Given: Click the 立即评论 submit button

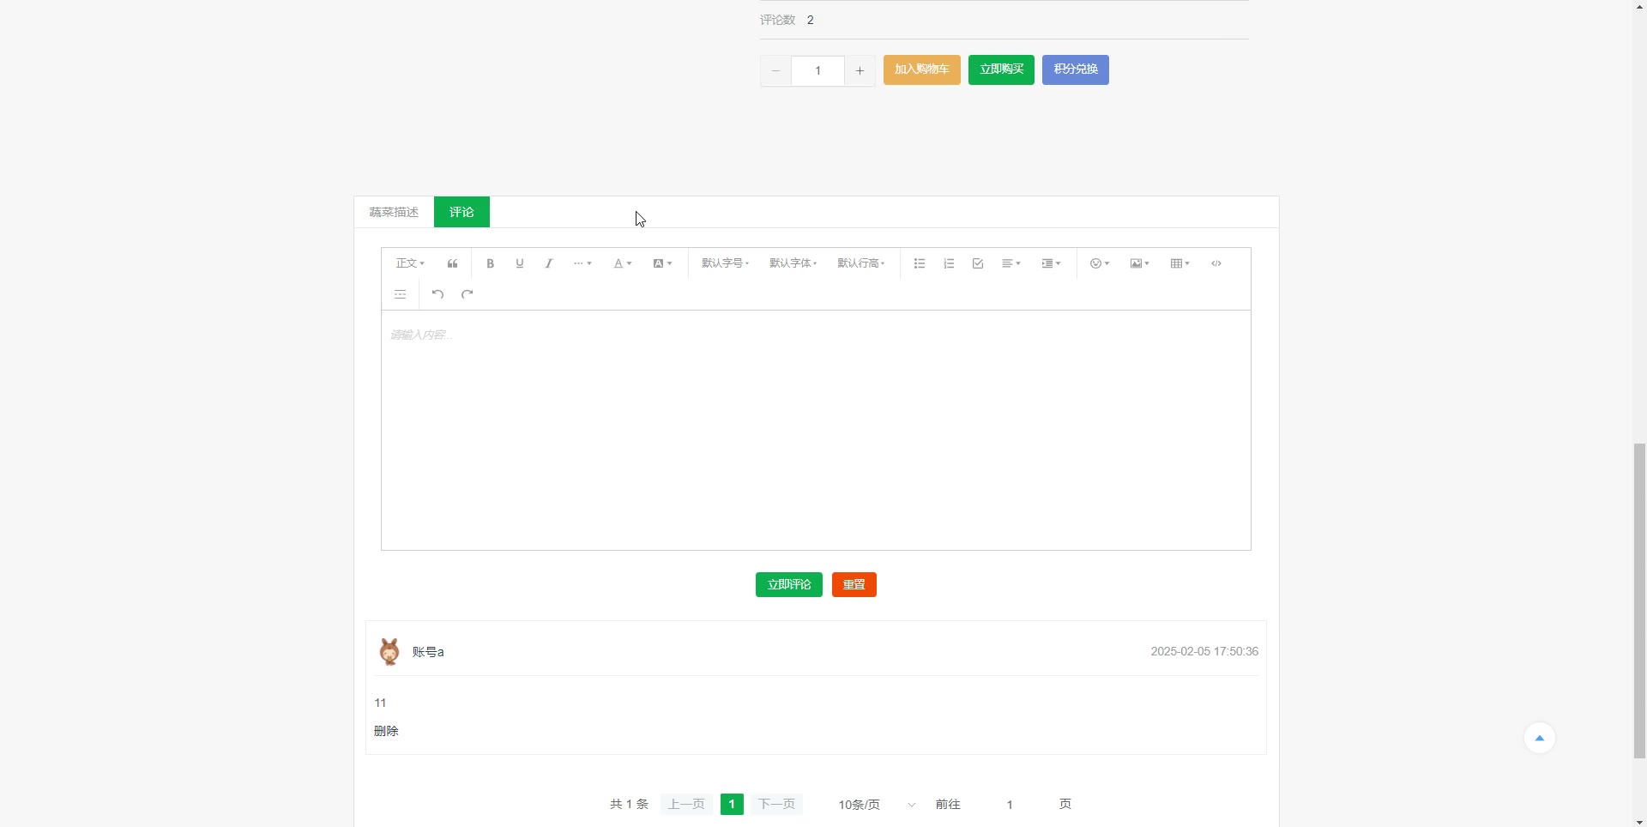Looking at the screenshot, I should (x=789, y=584).
